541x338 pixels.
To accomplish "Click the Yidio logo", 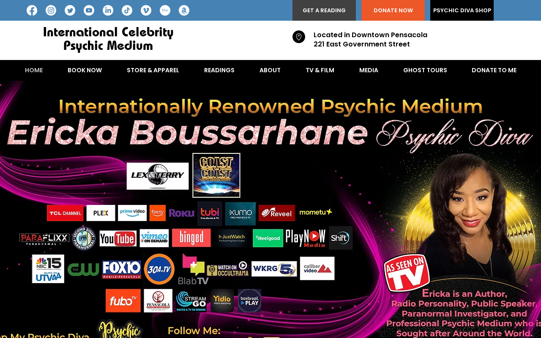I will point(222,301).
